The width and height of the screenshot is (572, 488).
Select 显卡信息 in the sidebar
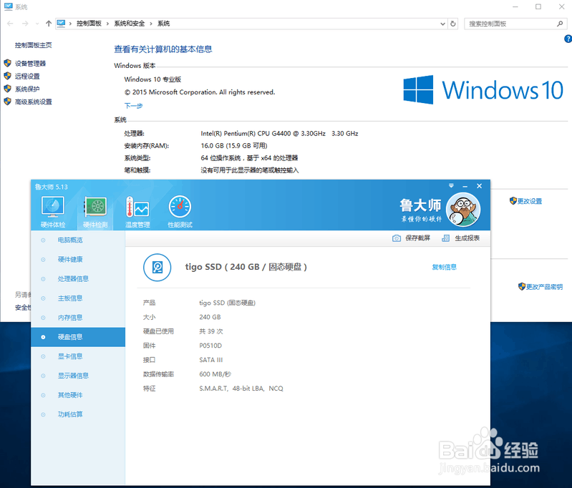[x=78, y=356]
